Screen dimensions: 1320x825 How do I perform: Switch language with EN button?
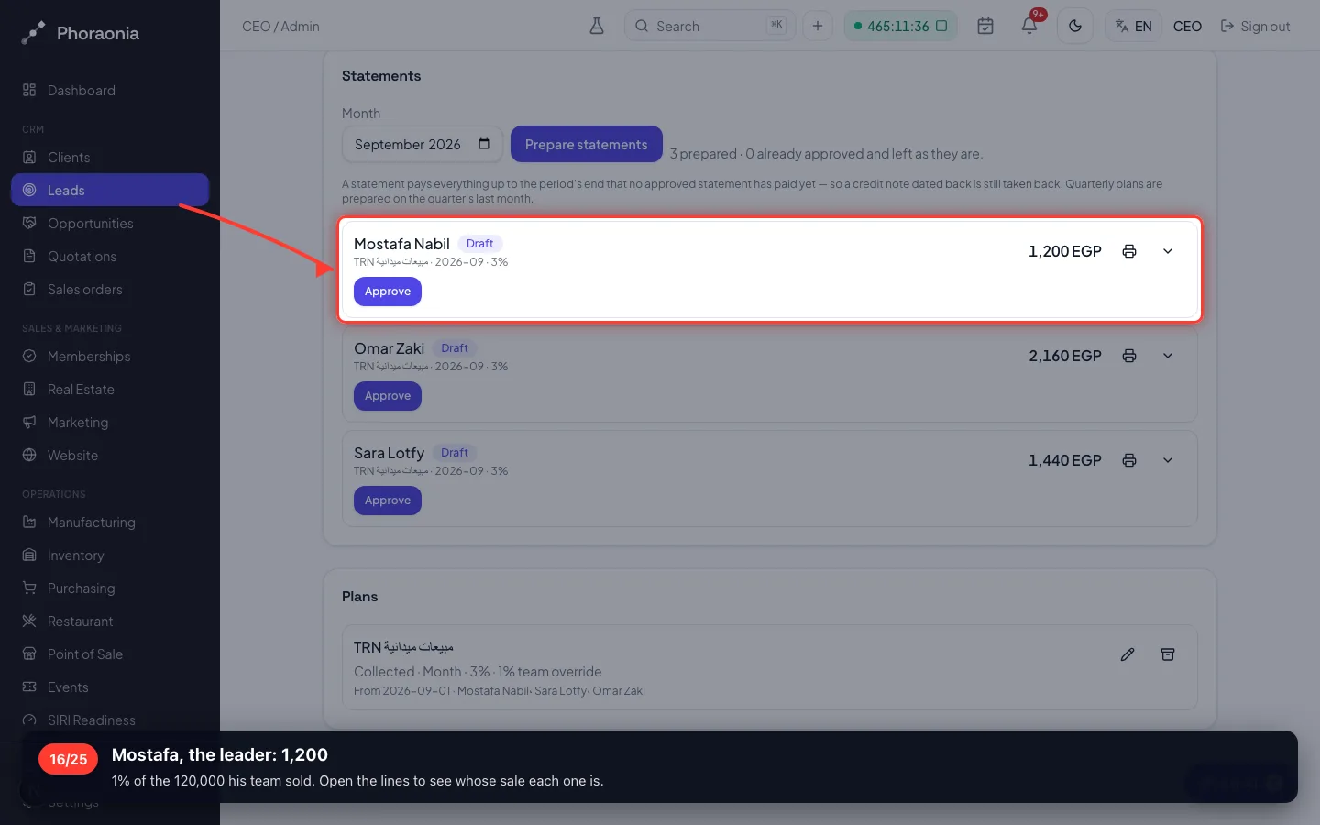tap(1134, 26)
